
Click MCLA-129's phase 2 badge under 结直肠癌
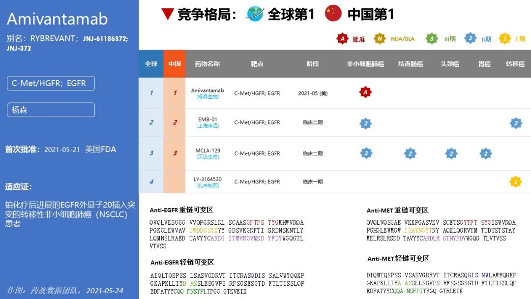click(410, 153)
